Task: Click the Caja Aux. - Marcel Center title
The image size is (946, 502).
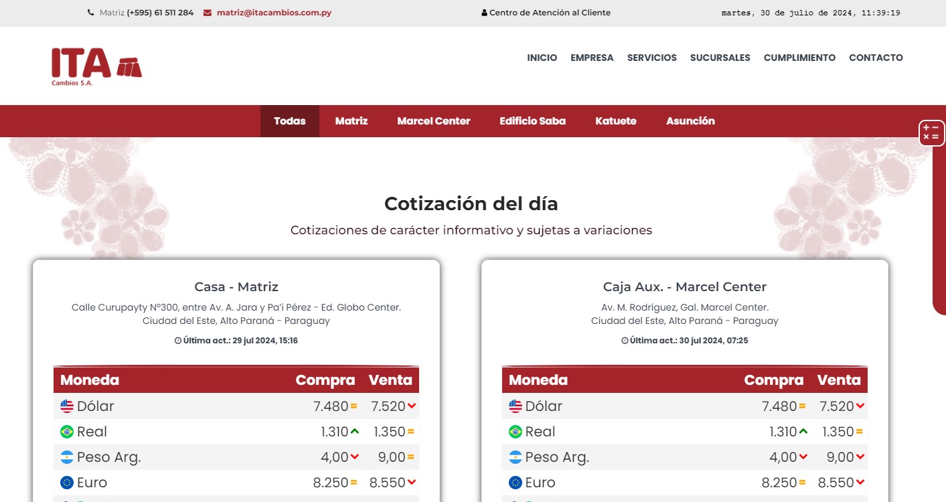Action: click(x=685, y=286)
